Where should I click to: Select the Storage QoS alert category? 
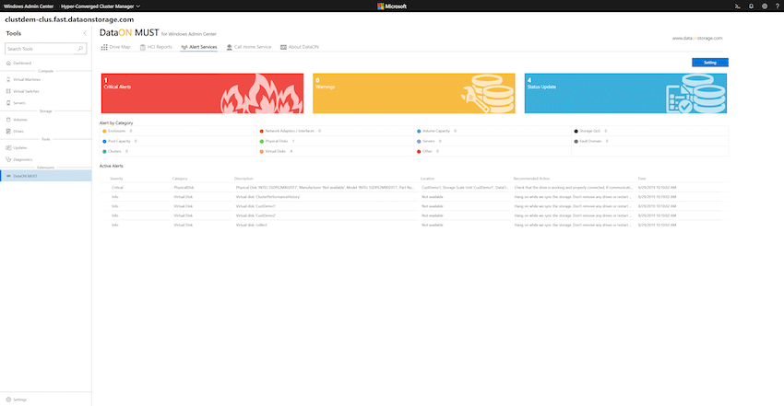tap(590, 131)
